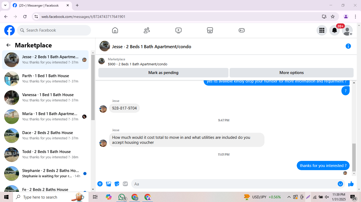Open the Dace 2 Beds 2 Baths House conversation
The image size is (361, 202).
click(x=45, y=136)
